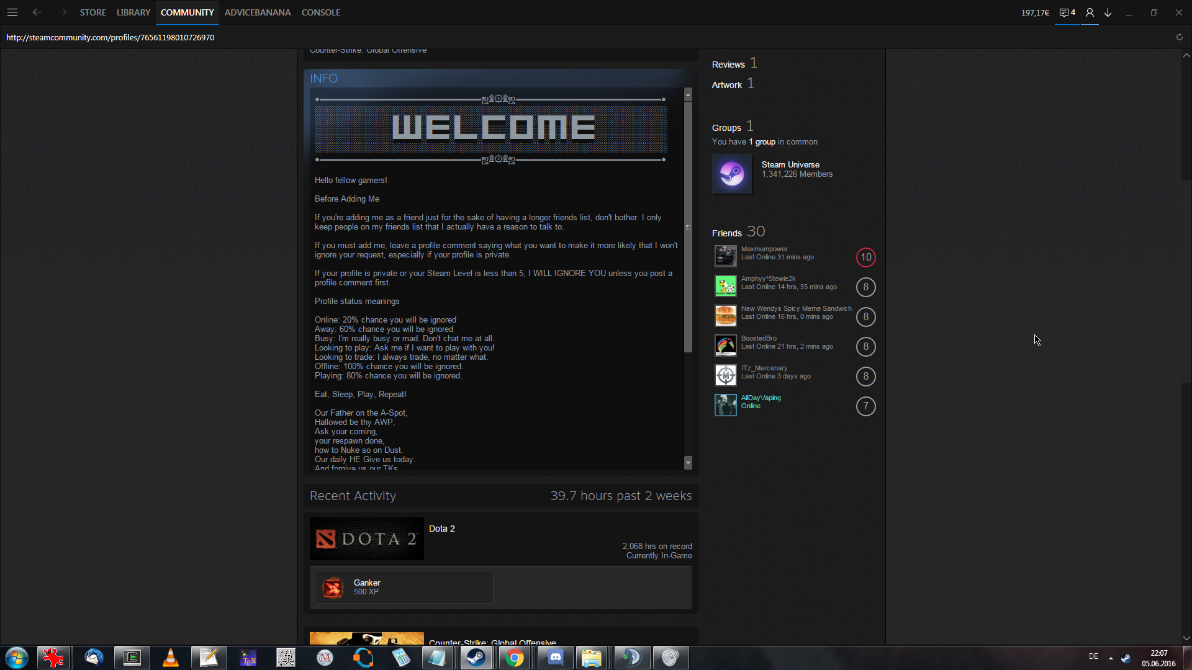Open the Reviews link
The height and width of the screenshot is (670, 1192).
coord(728,65)
